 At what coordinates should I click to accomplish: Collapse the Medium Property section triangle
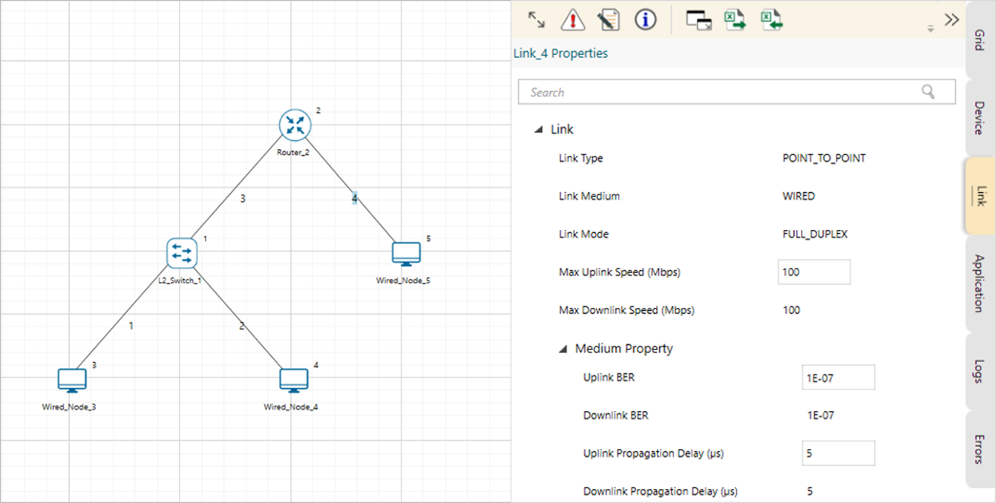[x=563, y=349]
